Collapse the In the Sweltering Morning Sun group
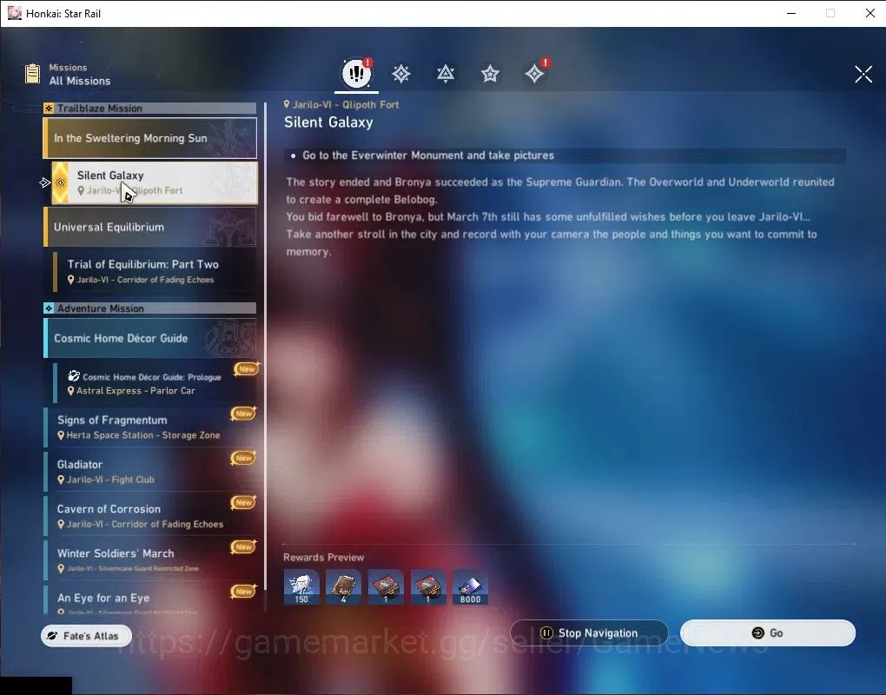Screen dimensions: 886x695 pyautogui.click(x=149, y=138)
